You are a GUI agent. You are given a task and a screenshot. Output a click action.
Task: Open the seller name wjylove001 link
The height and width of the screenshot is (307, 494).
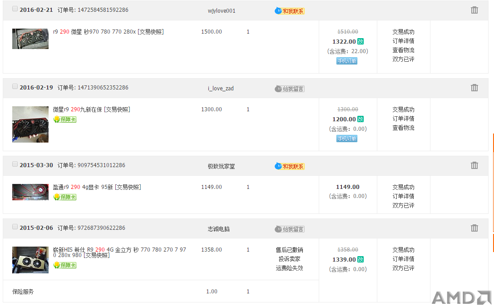(x=222, y=10)
